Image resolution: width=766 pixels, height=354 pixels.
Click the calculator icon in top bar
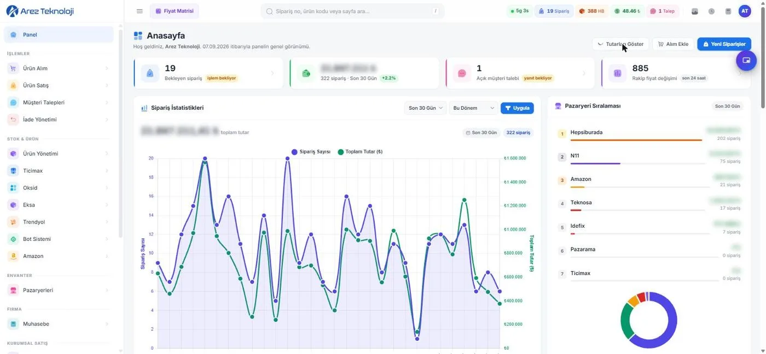[728, 11]
